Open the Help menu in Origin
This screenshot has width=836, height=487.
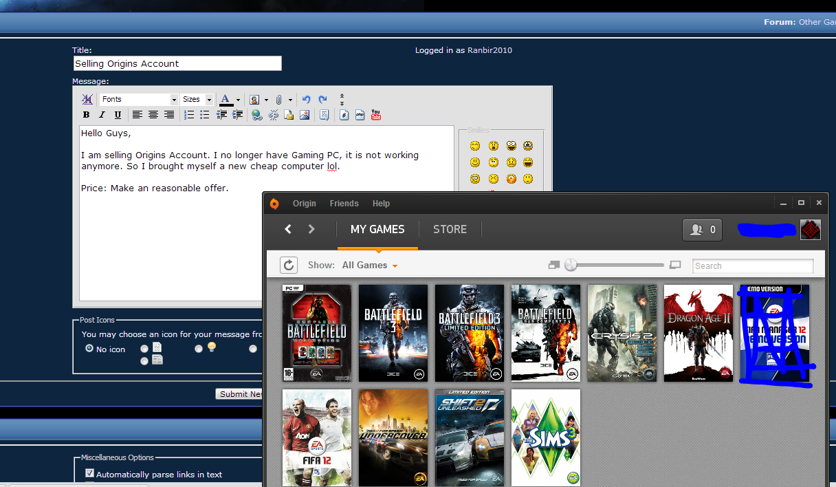tap(382, 204)
